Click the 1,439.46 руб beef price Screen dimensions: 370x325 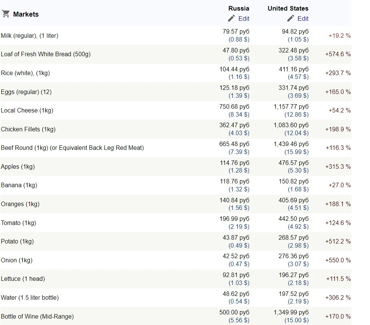point(291,144)
